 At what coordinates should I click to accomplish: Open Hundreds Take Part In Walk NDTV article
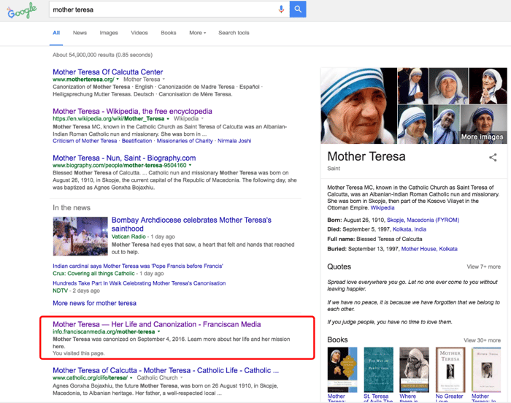(x=139, y=283)
